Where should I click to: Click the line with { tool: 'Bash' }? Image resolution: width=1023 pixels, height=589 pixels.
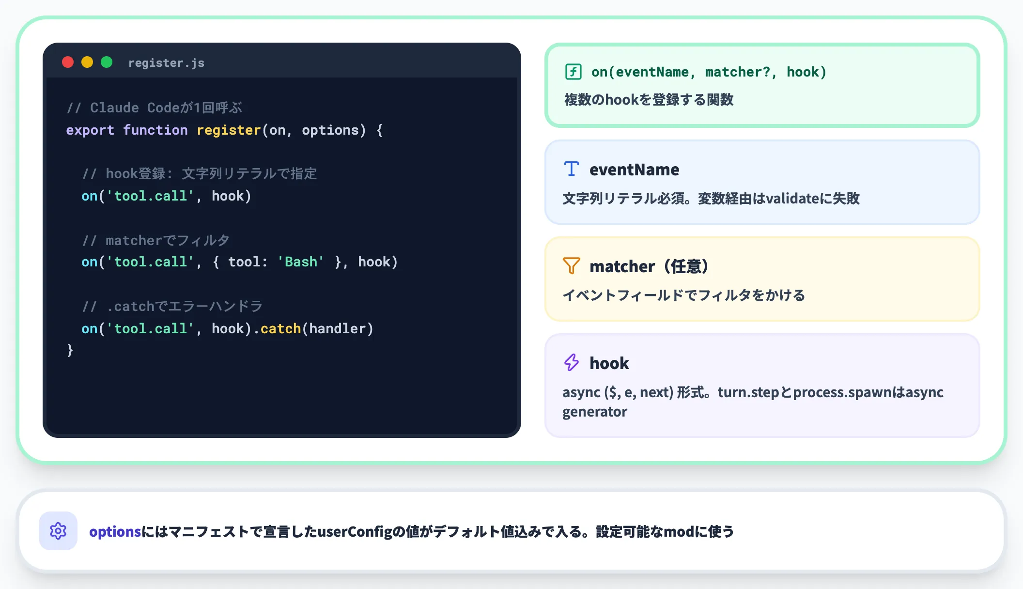[x=239, y=262]
